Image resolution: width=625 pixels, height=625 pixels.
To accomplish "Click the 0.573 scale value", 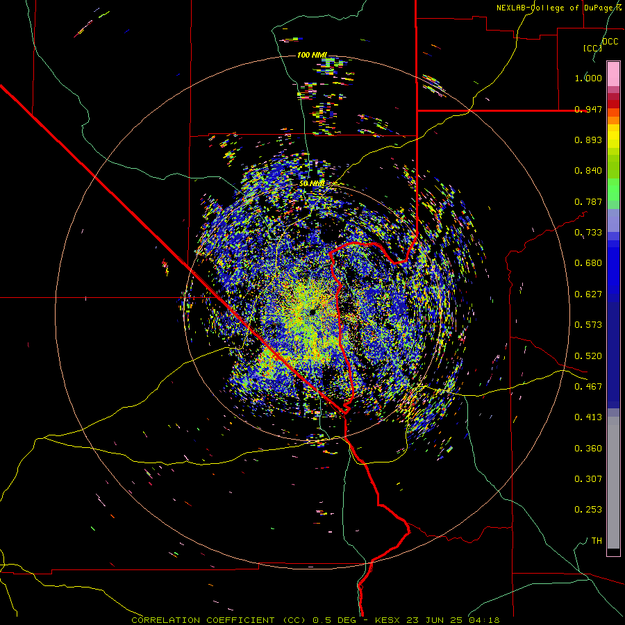I will pyautogui.click(x=588, y=325).
